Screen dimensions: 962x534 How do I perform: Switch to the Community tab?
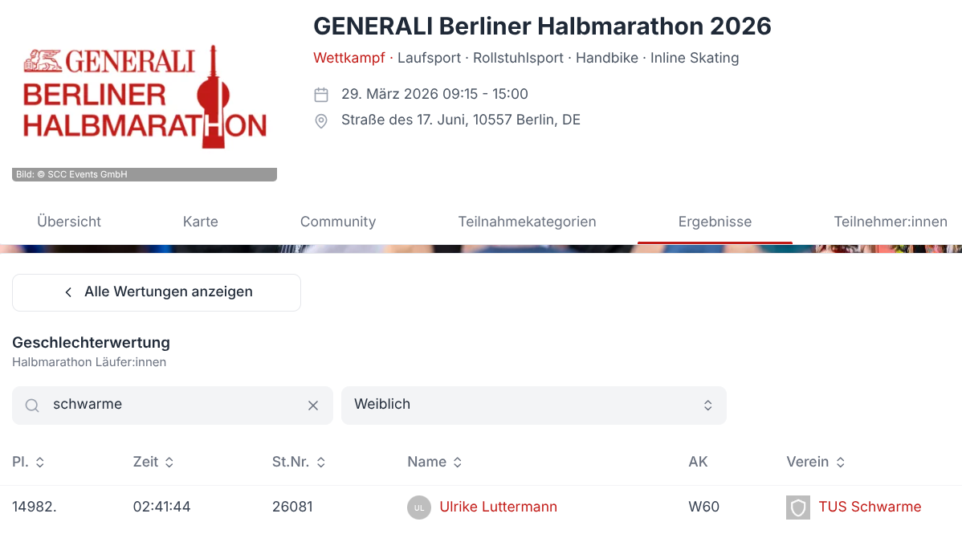(x=338, y=222)
